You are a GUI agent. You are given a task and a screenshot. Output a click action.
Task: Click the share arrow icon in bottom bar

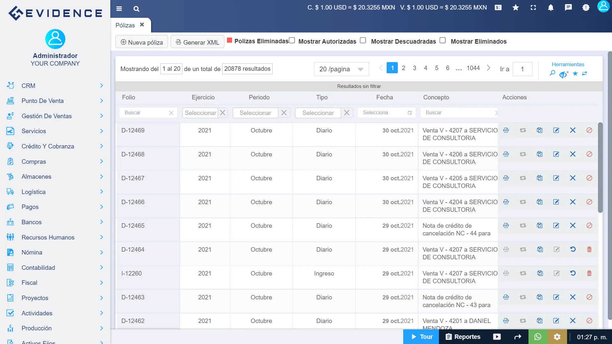pos(518,337)
